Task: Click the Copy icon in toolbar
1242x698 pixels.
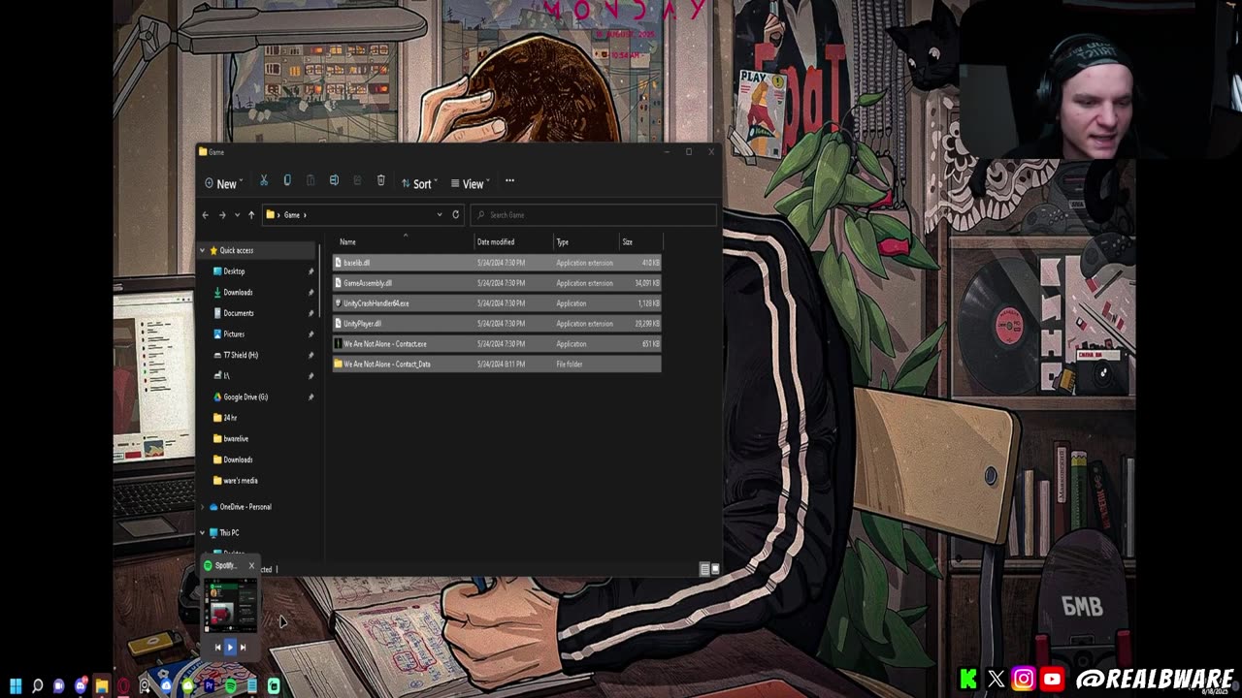Action: tap(287, 181)
